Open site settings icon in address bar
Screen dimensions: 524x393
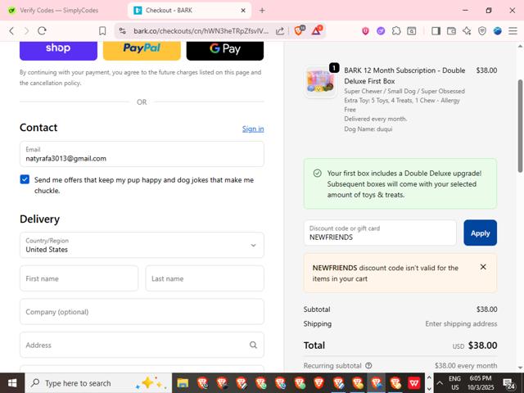tap(123, 31)
